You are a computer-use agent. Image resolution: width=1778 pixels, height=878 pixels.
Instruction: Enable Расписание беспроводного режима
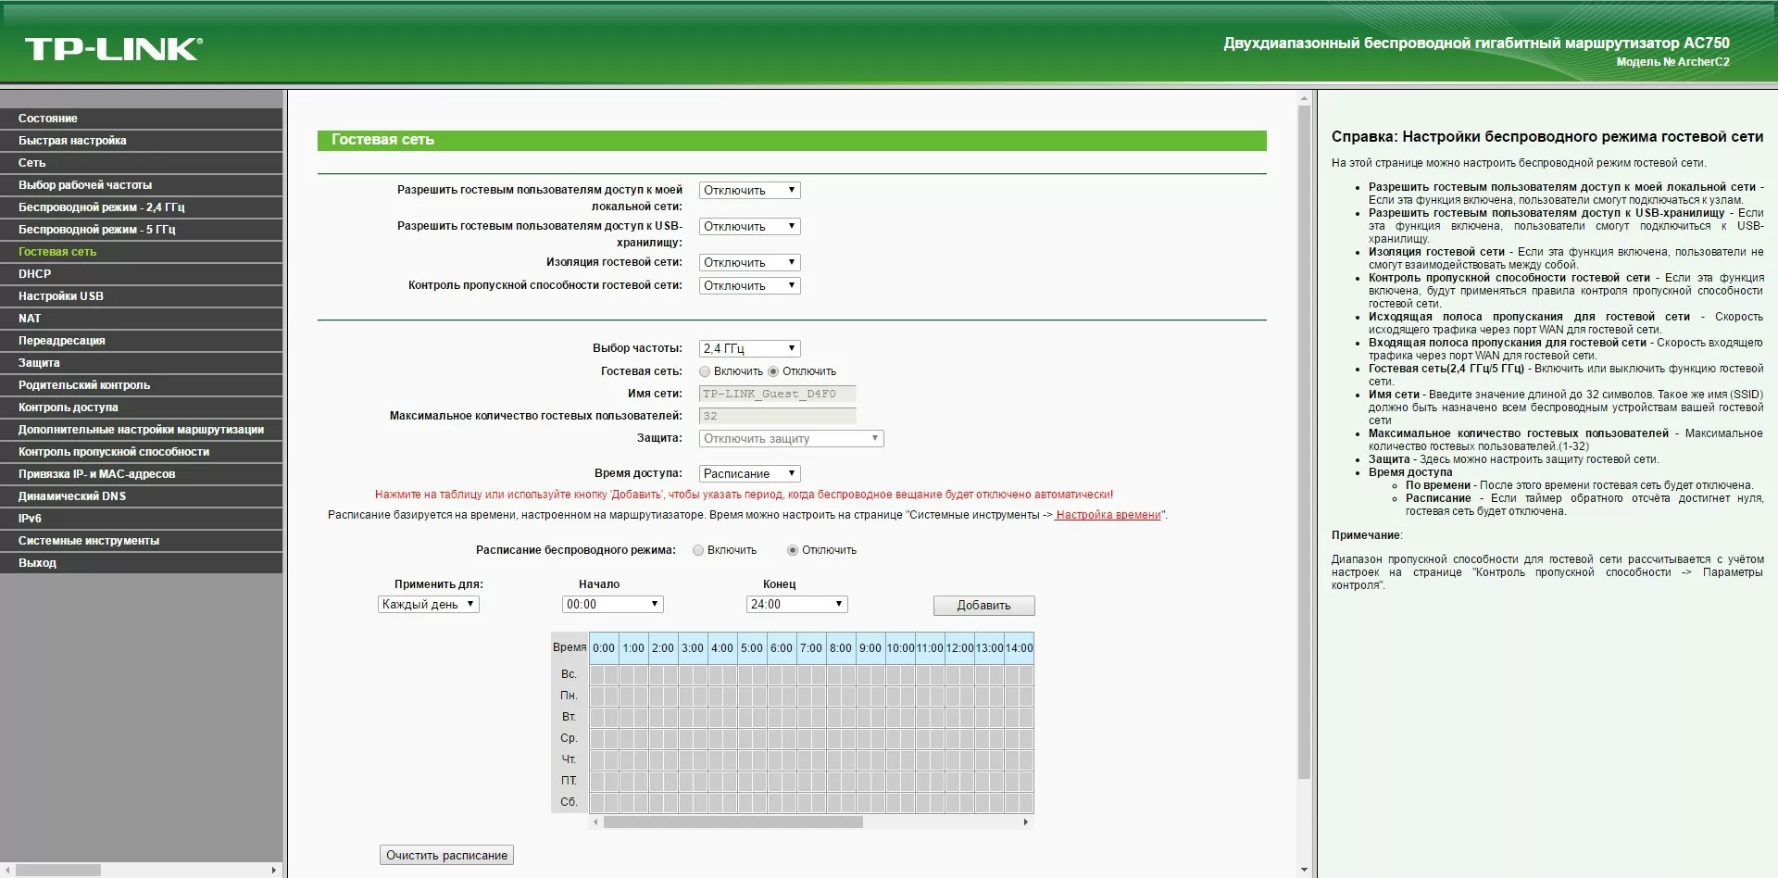click(698, 550)
